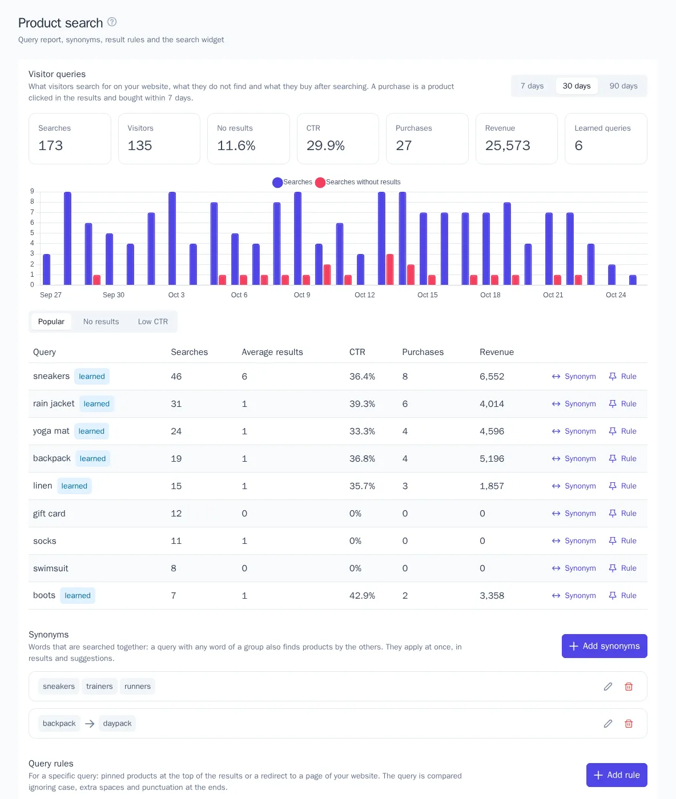676x799 pixels.
Task: Open the Popular queries tab
Action: click(x=51, y=322)
